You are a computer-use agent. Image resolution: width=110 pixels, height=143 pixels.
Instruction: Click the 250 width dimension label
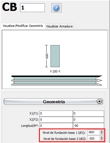(x=55, y=71)
